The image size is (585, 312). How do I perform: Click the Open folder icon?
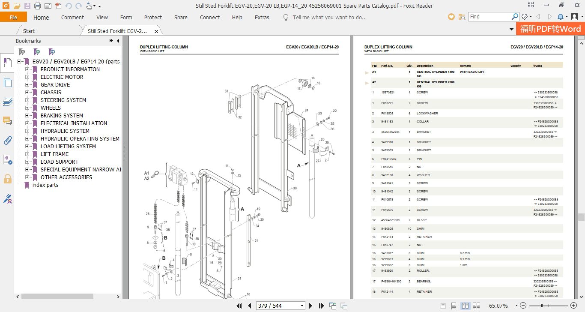point(17,6)
